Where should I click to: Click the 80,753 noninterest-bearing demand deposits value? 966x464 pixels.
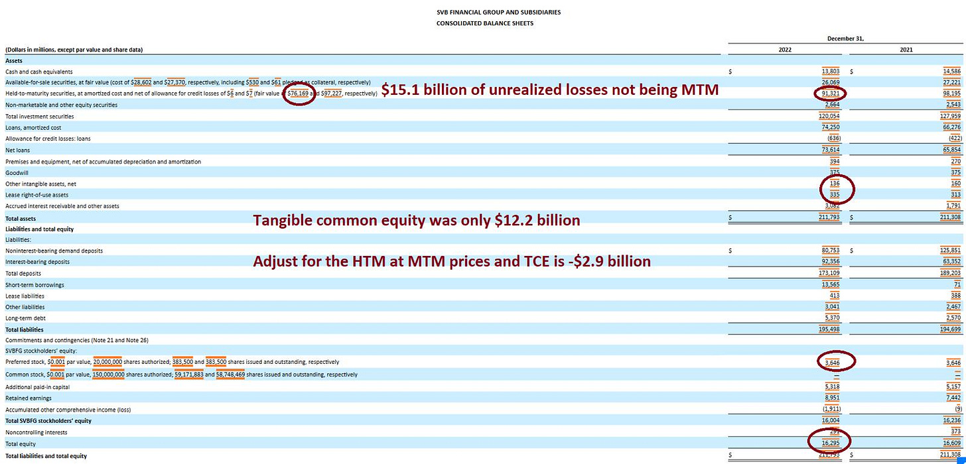(831, 251)
